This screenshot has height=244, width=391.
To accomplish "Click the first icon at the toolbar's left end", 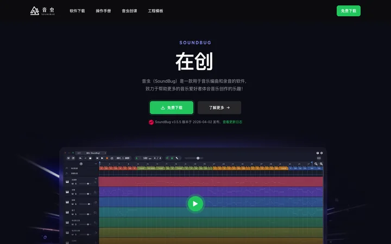I will point(68,158).
